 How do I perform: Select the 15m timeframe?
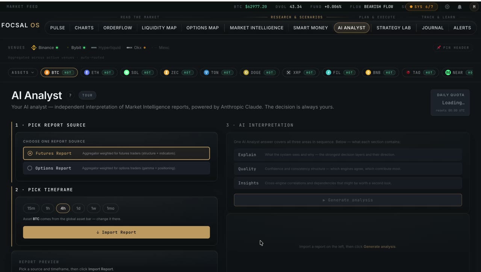point(31,208)
